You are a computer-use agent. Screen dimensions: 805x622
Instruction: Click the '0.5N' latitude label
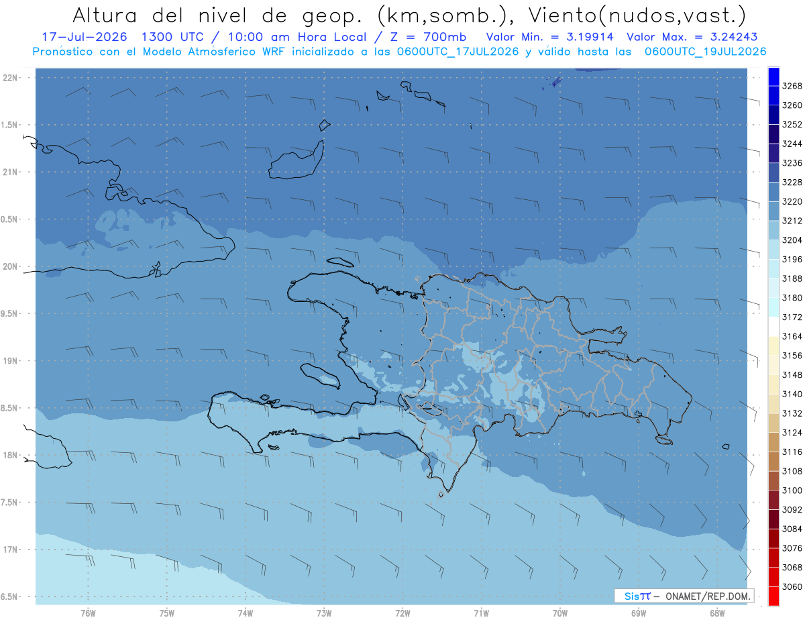click(10, 219)
